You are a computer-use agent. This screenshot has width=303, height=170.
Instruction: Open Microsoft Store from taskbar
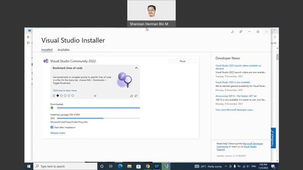(x=138, y=166)
